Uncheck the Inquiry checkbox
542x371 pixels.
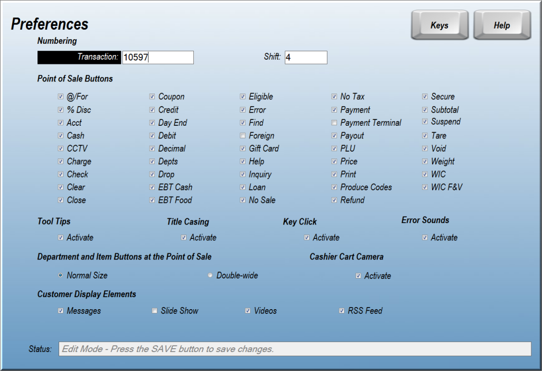(x=242, y=174)
